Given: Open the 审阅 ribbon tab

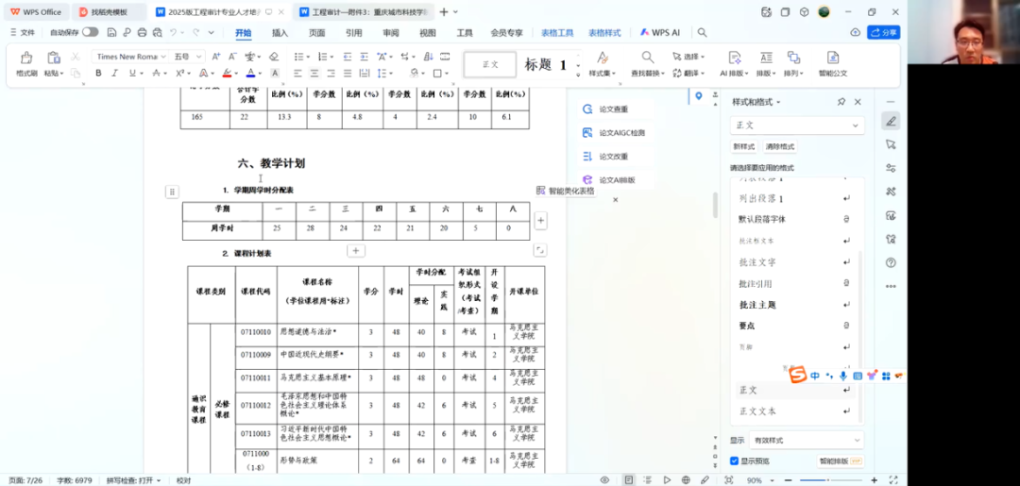Looking at the screenshot, I should (x=391, y=32).
